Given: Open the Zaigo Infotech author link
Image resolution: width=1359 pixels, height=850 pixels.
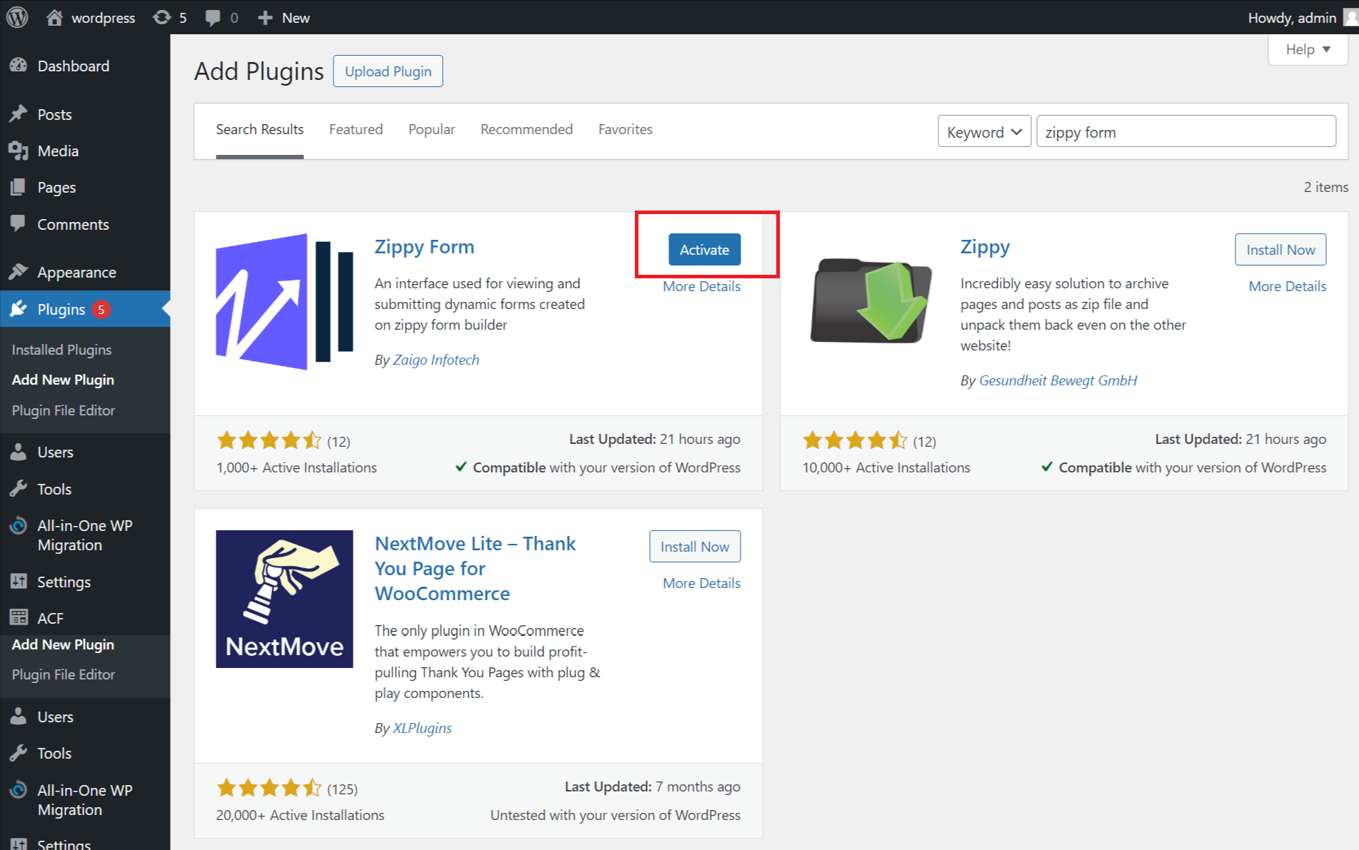Looking at the screenshot, I should (x=436, y=360).
